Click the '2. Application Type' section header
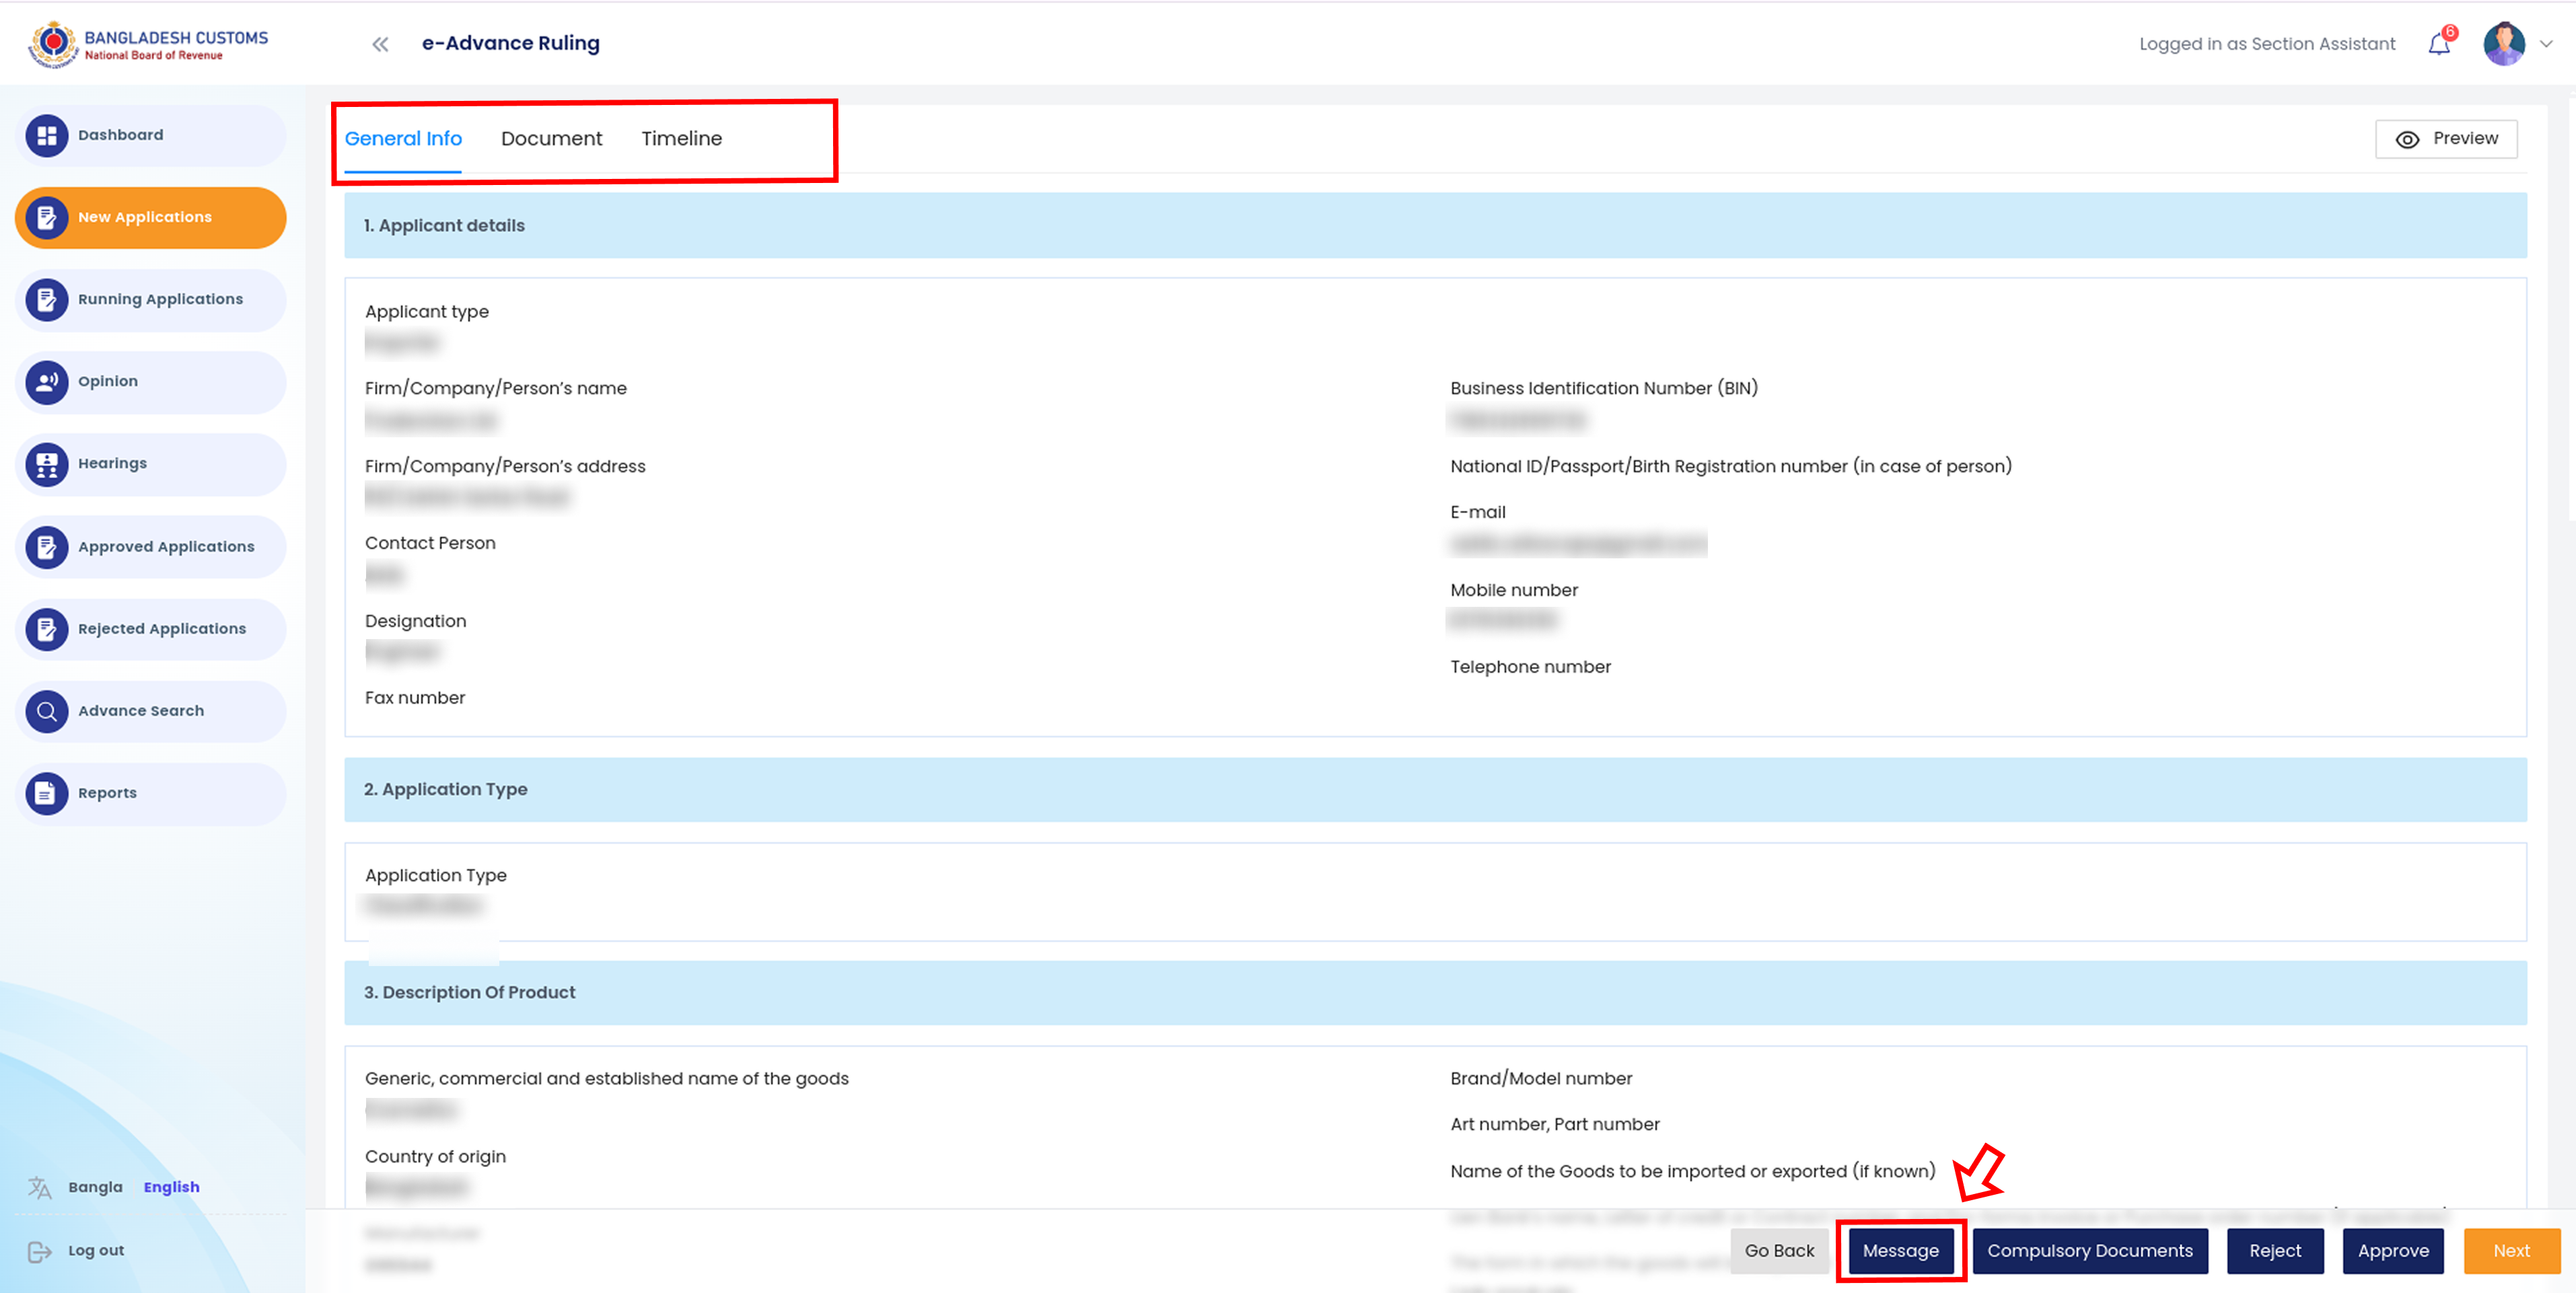The width and height of the screenshot is (2576, 1293). 1435,789
